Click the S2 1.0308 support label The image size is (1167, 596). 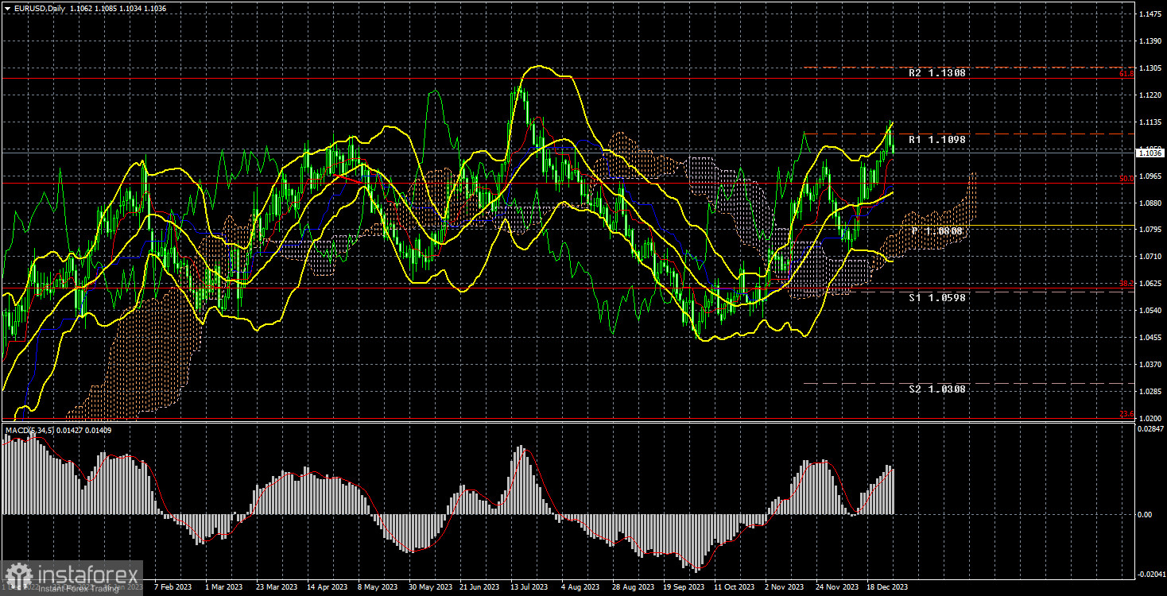pyautogui.click(x=938, y=389)
